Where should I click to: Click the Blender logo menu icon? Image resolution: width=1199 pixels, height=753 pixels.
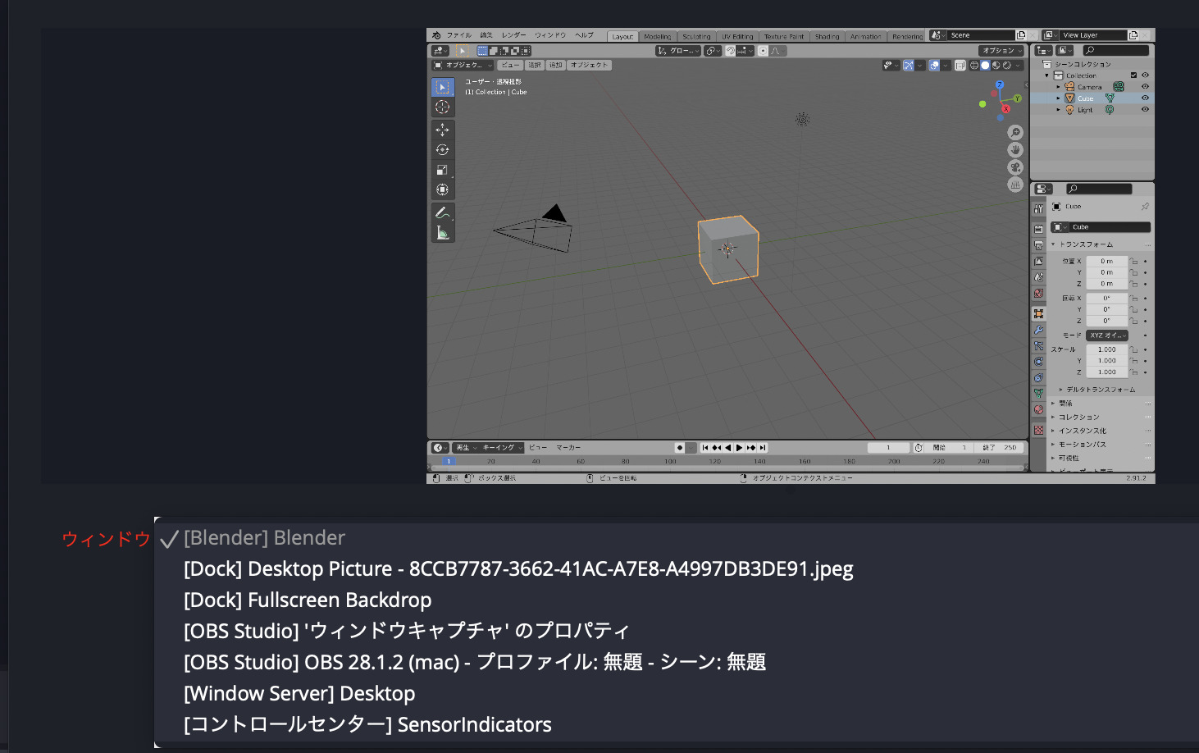point(436,35)
